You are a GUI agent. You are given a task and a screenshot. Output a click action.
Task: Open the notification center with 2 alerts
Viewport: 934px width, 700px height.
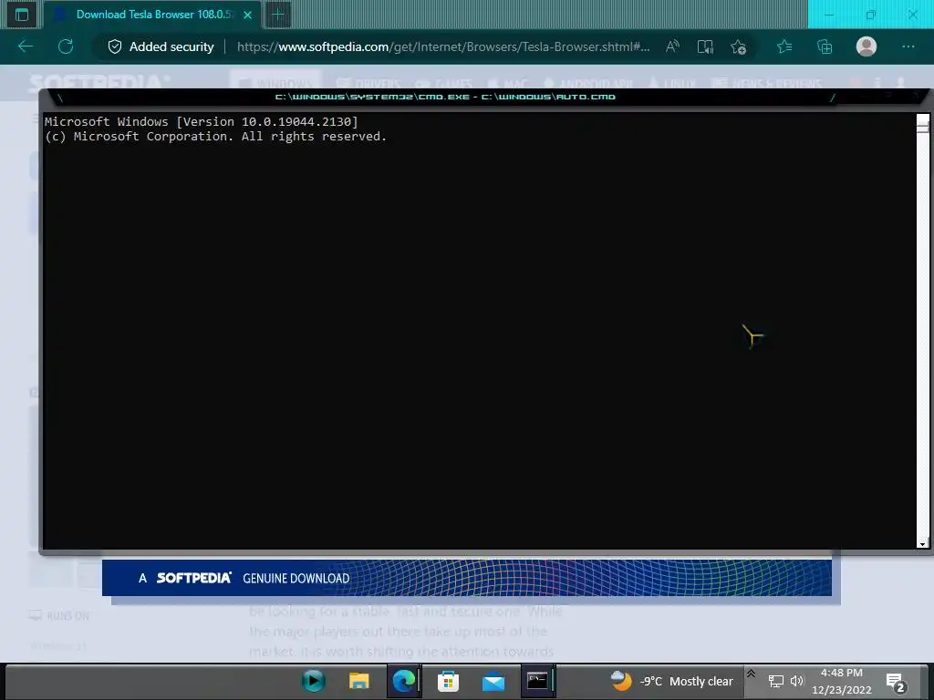896,682
